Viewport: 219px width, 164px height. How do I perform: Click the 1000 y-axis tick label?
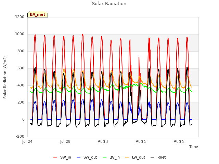point(20,34)
